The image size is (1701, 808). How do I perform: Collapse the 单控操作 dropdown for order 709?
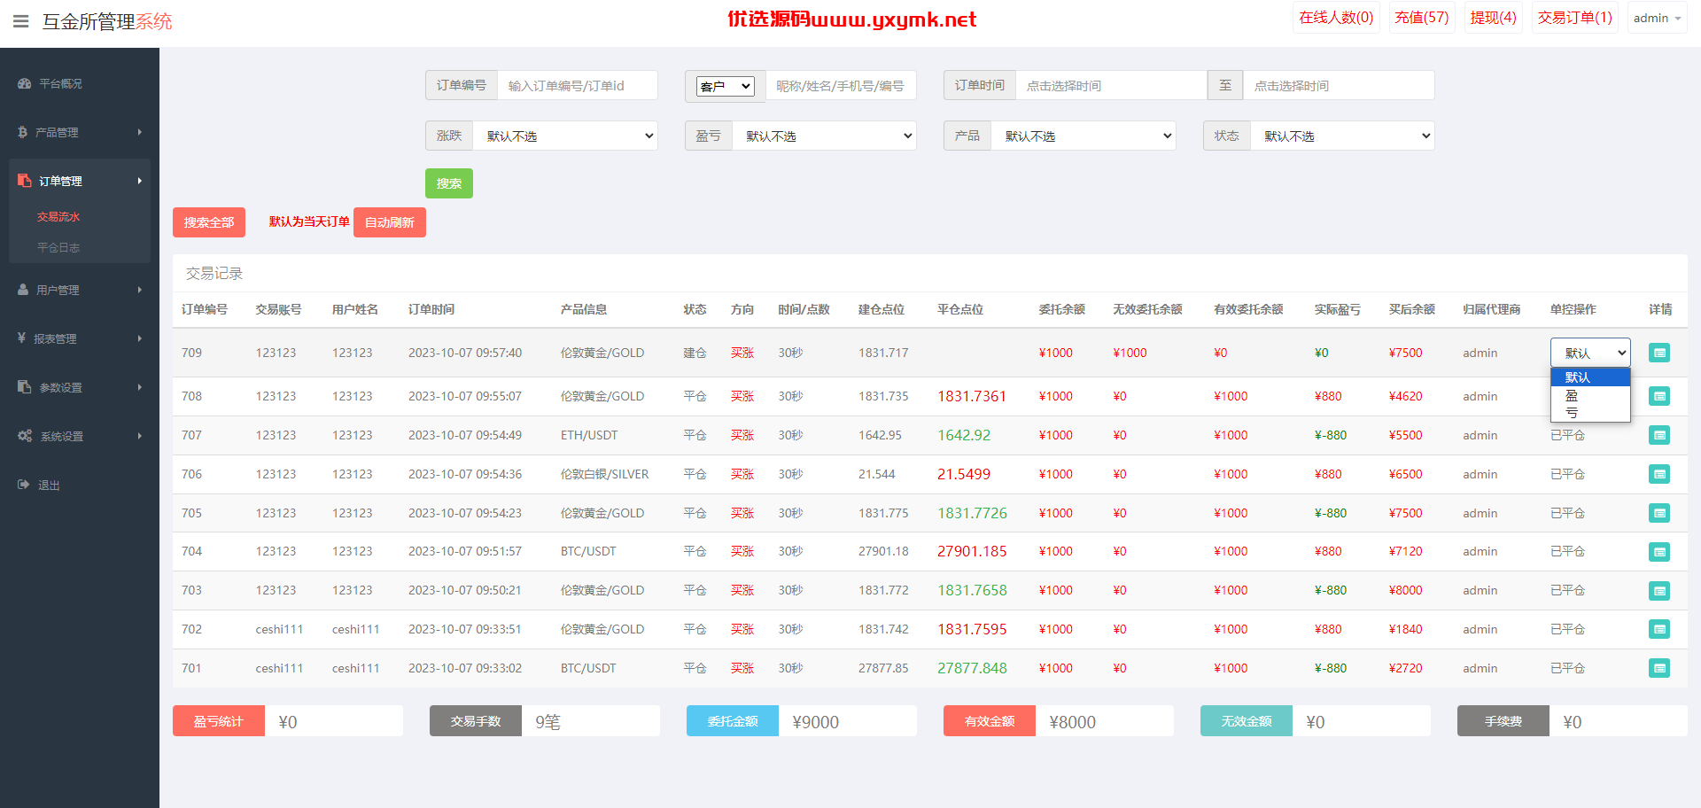pyautogui.click(x=1590, y=353)
